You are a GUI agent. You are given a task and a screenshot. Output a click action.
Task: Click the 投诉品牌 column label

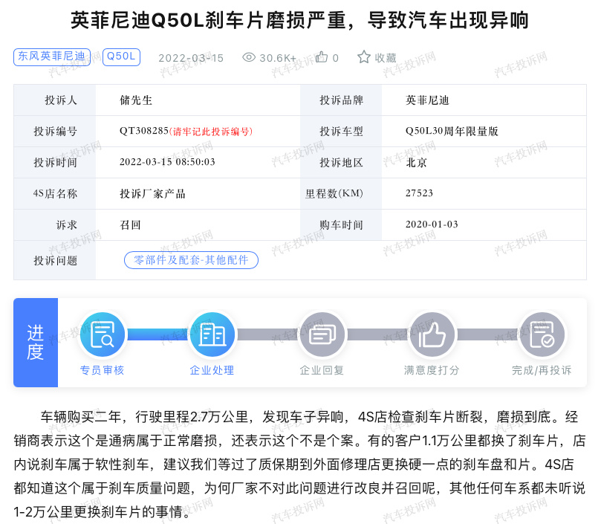[x=342, y=100]
